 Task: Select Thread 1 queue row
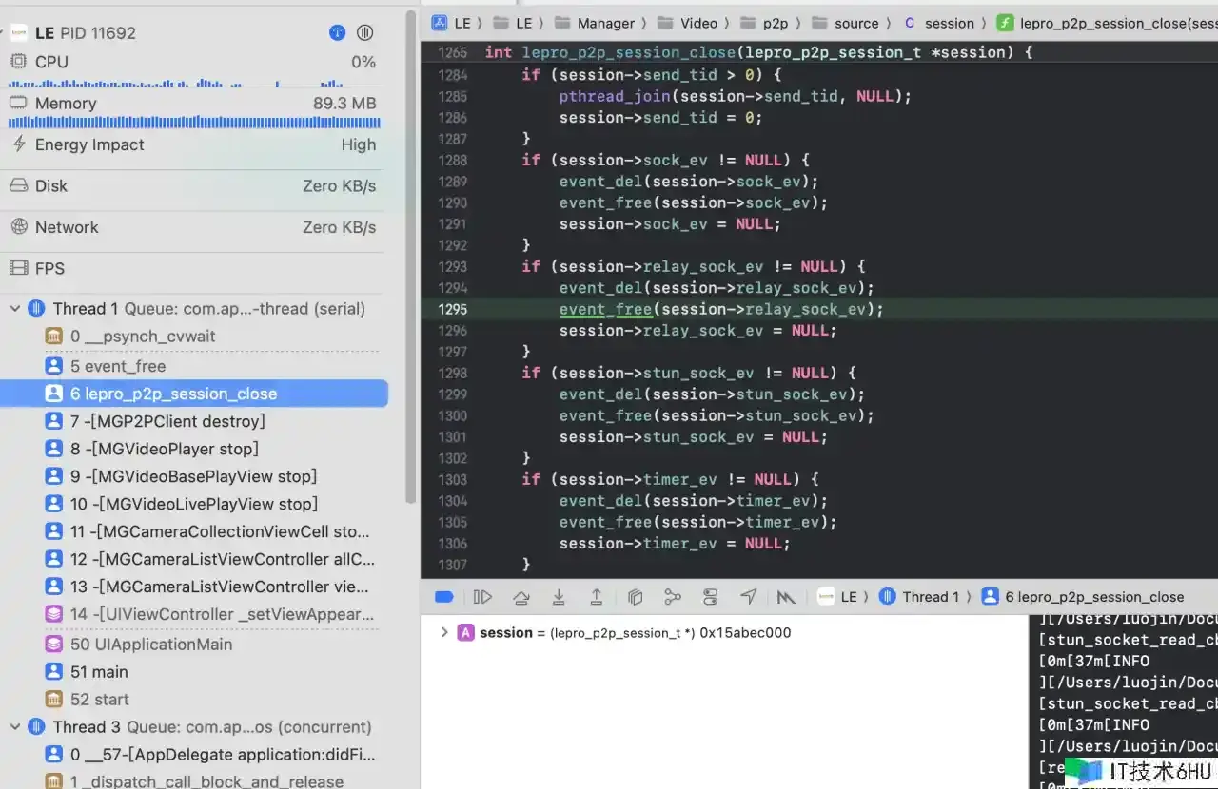click(194, 308)
